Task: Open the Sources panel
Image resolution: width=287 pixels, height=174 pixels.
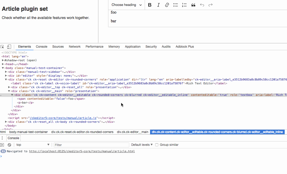Action: (58, 46)
